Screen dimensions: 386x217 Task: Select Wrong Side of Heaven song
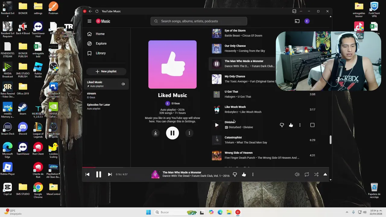(239, 153)
